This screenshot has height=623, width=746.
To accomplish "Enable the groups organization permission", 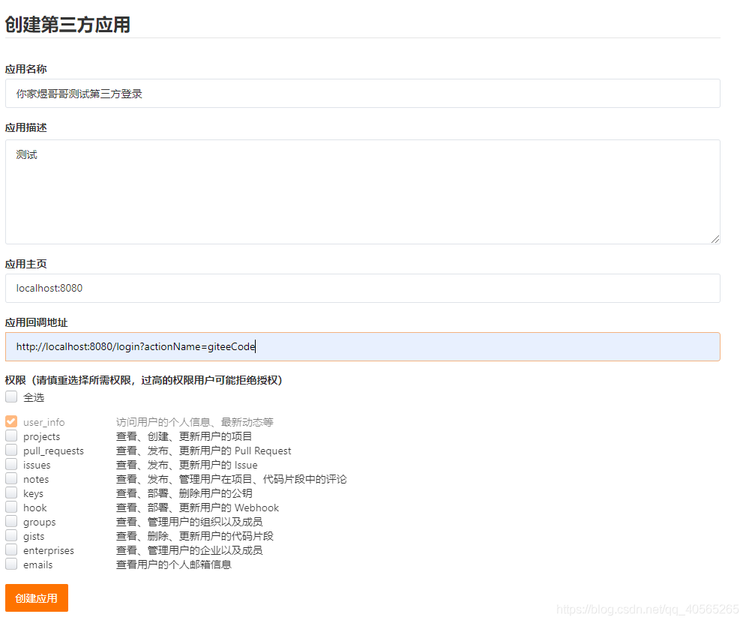I will (11, 521).
